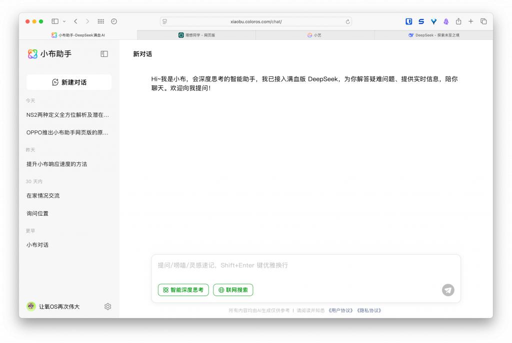Start a new chat with 新建对话
Image resolution: width=512 pixels, height=343 pixels.
pyautogui.click(x=69, y=82)
